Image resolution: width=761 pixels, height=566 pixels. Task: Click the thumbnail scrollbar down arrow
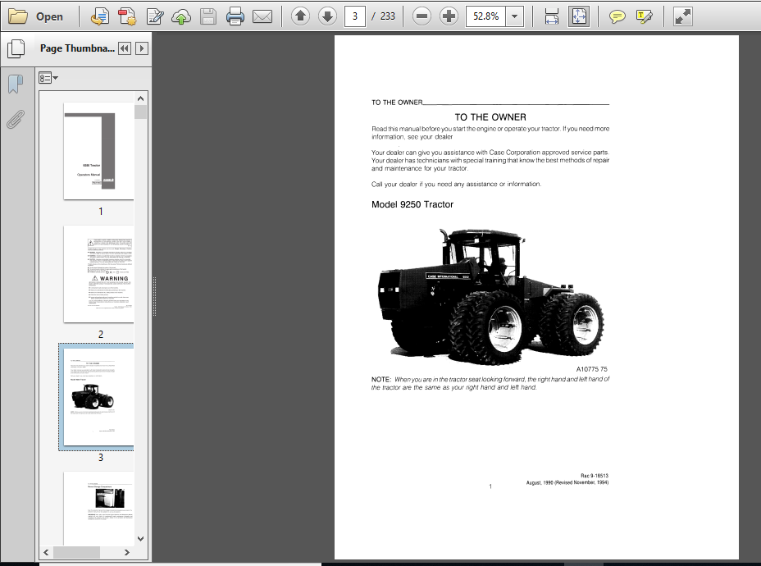pyautogui.click(x=141, y=538)
